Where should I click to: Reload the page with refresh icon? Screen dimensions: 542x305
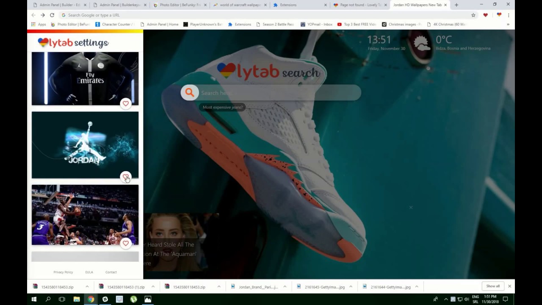52,15
